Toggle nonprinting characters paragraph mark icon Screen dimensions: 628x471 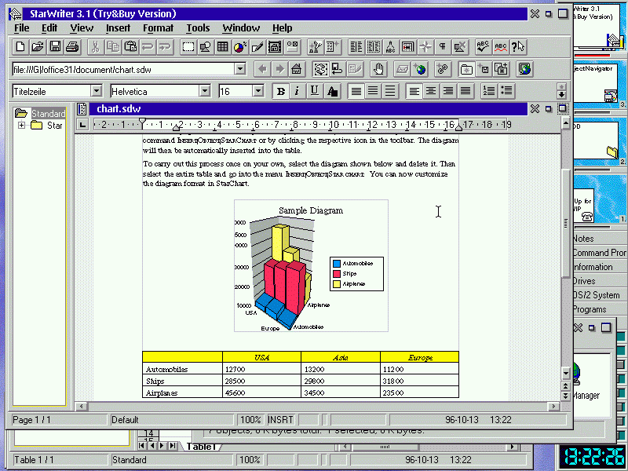point(443,47)
